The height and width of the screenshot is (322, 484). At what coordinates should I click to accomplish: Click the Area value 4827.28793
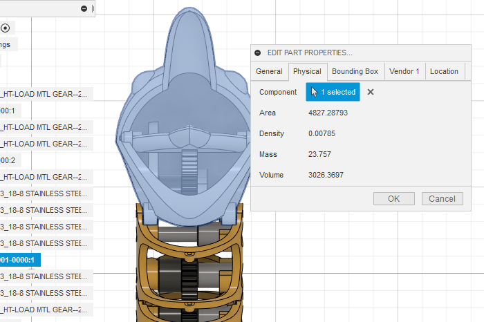[x=328, y=113]
